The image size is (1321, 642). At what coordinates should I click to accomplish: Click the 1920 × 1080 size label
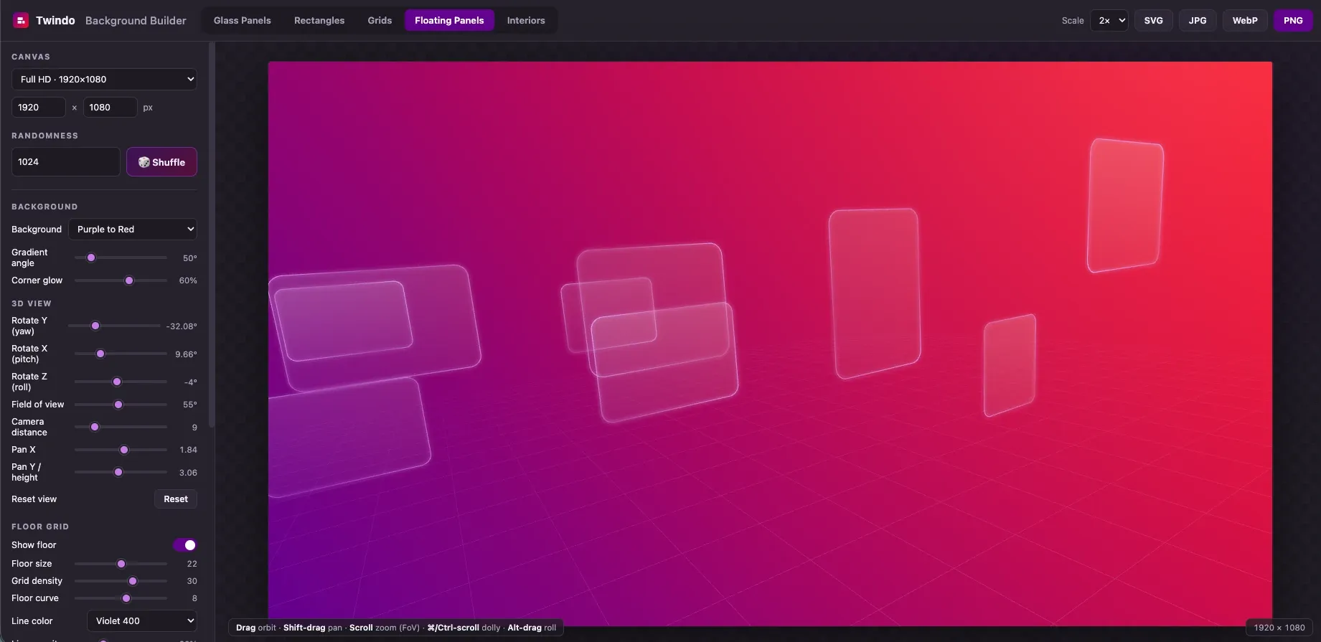pos(1279,628)
